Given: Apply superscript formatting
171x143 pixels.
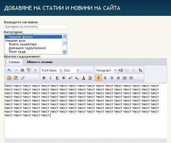Looking at the screenshot, I should coord(70,78).
